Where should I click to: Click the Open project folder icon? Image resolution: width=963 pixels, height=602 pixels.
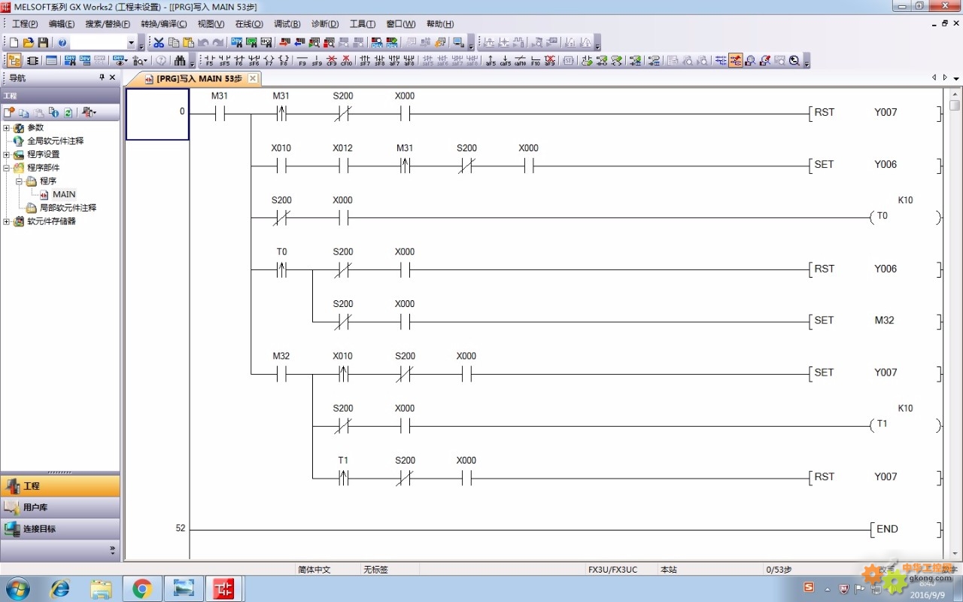[28, 43]
